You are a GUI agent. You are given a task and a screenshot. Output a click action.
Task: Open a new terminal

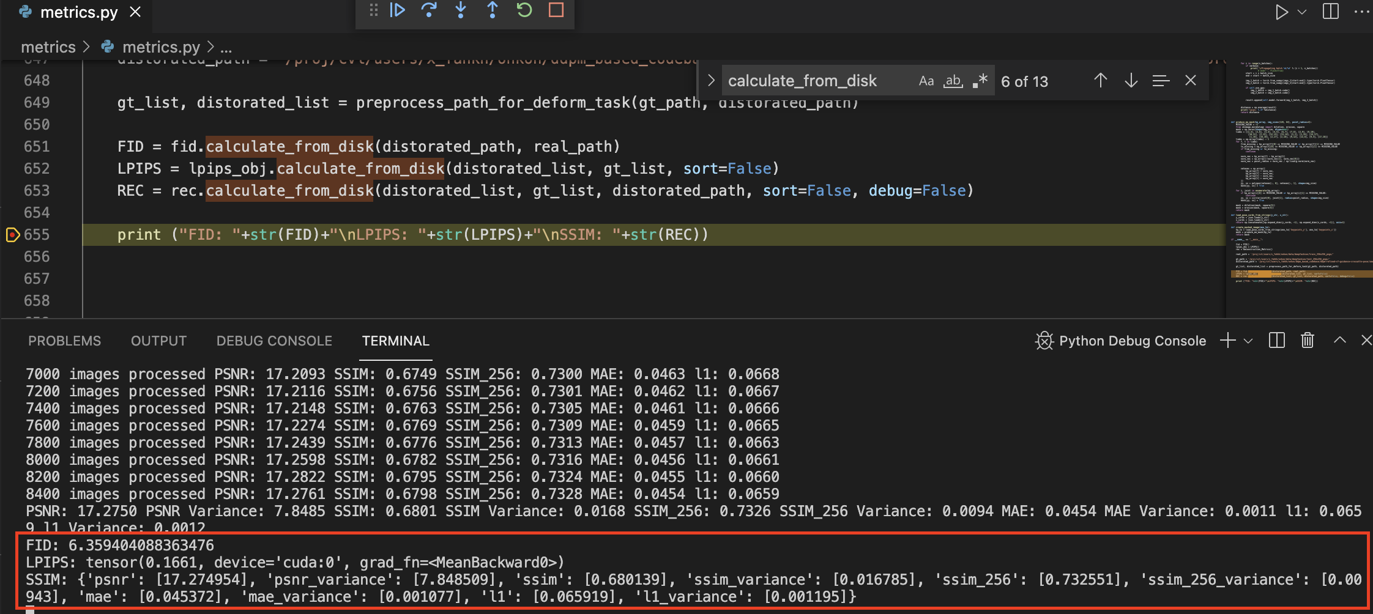coord(1227,341)
